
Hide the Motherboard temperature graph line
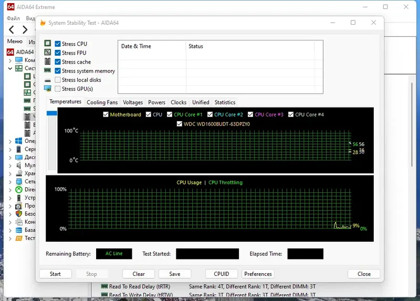tap(106, 115)
